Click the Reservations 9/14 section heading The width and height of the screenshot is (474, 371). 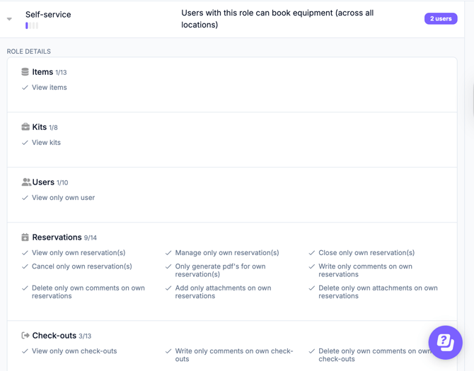[64, 237]
